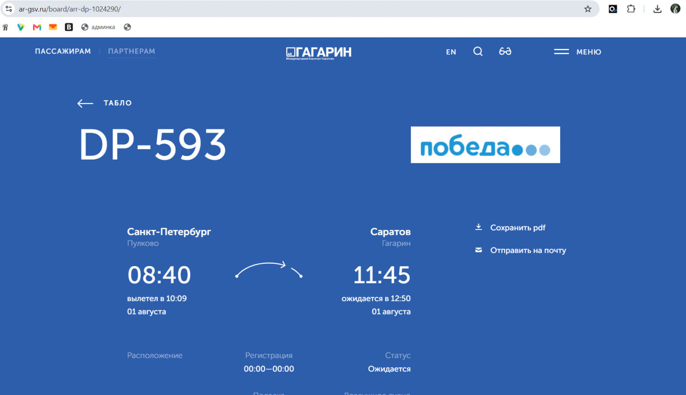The width and height of the screenshot is (686, 395).
Task: Open the colorful V-shaped bookmark icon
Action: pos(21,27)
